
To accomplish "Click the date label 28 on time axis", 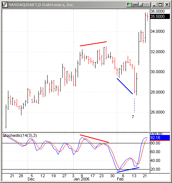I will point(21,176).
